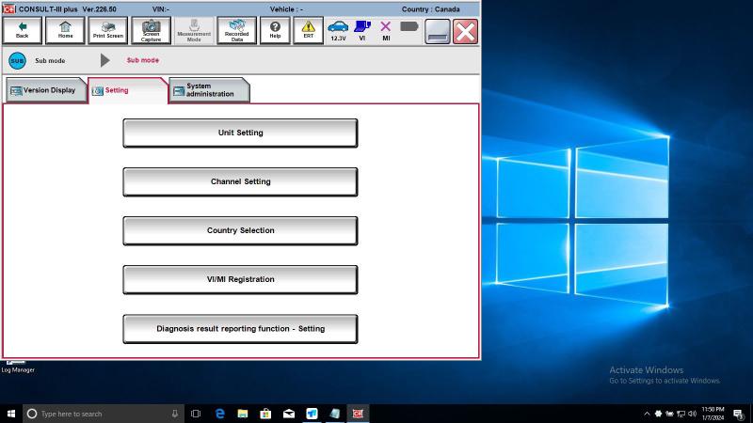Open the Action Center notifications icon
Screen dimensions: 753x423
point(739,414)
